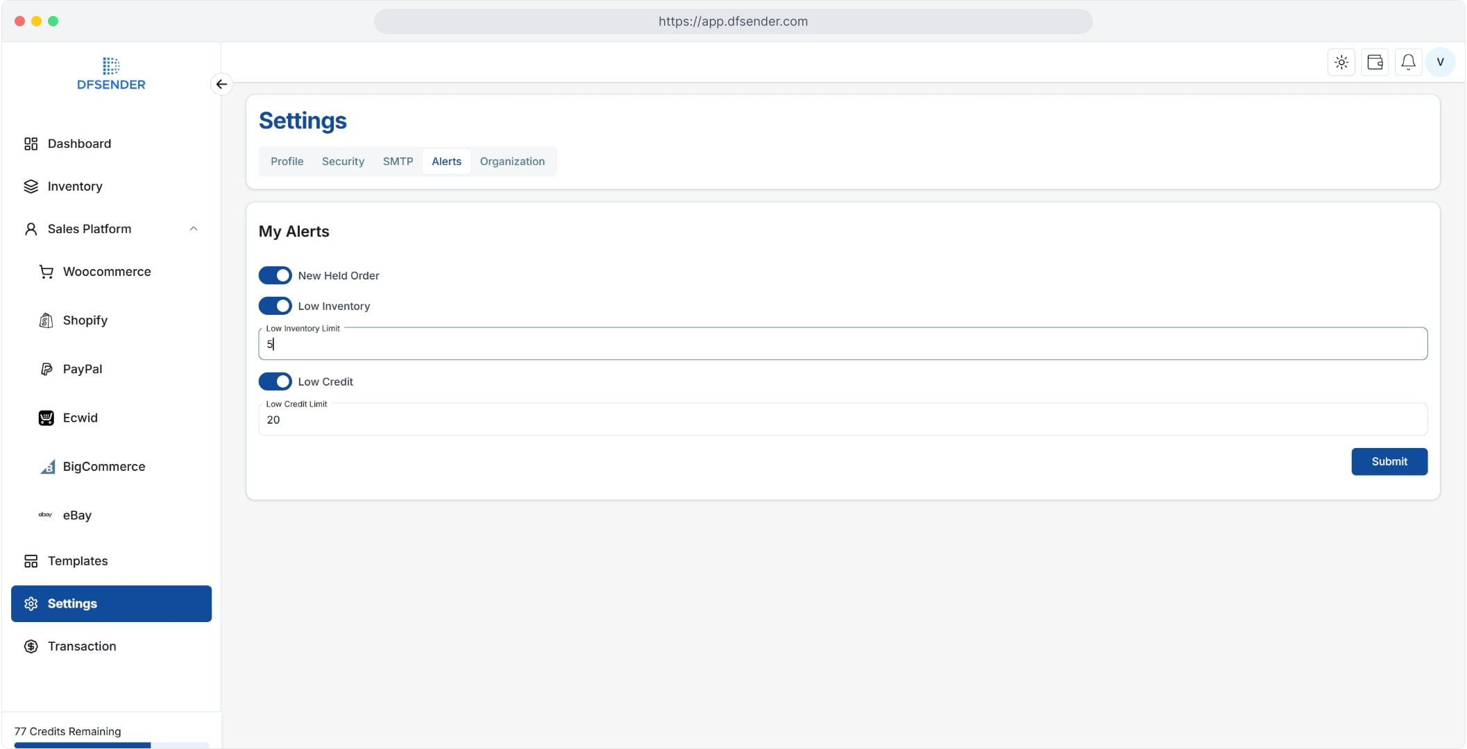Click the credits remaining progress bar

[x=111, y=746]
